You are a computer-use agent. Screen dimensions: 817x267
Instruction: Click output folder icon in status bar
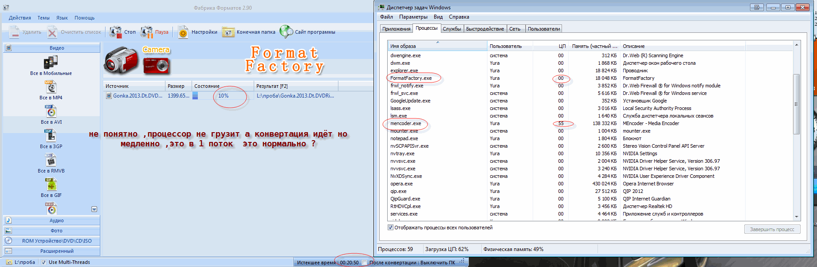[9, 262]
